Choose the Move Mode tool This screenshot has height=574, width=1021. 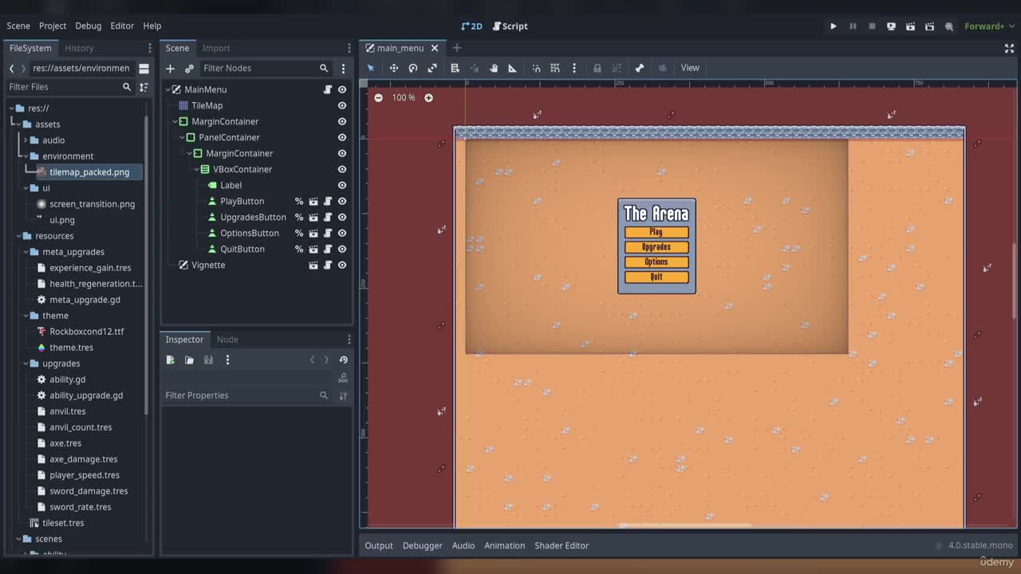[393, 68]
